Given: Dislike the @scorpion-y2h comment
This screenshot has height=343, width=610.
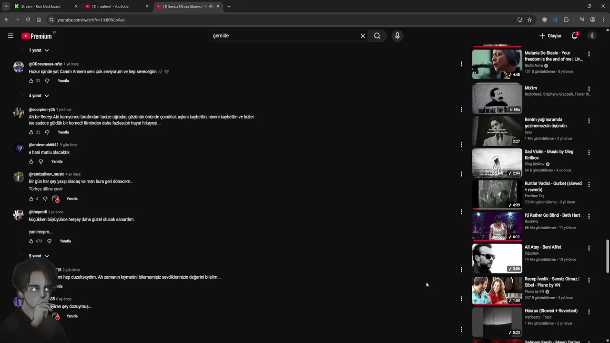Looking at the screenshot, I should tap(47, 132).
